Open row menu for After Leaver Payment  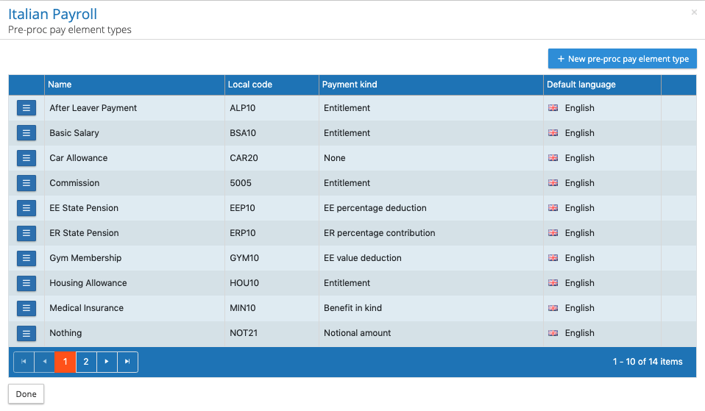[26, 108]
